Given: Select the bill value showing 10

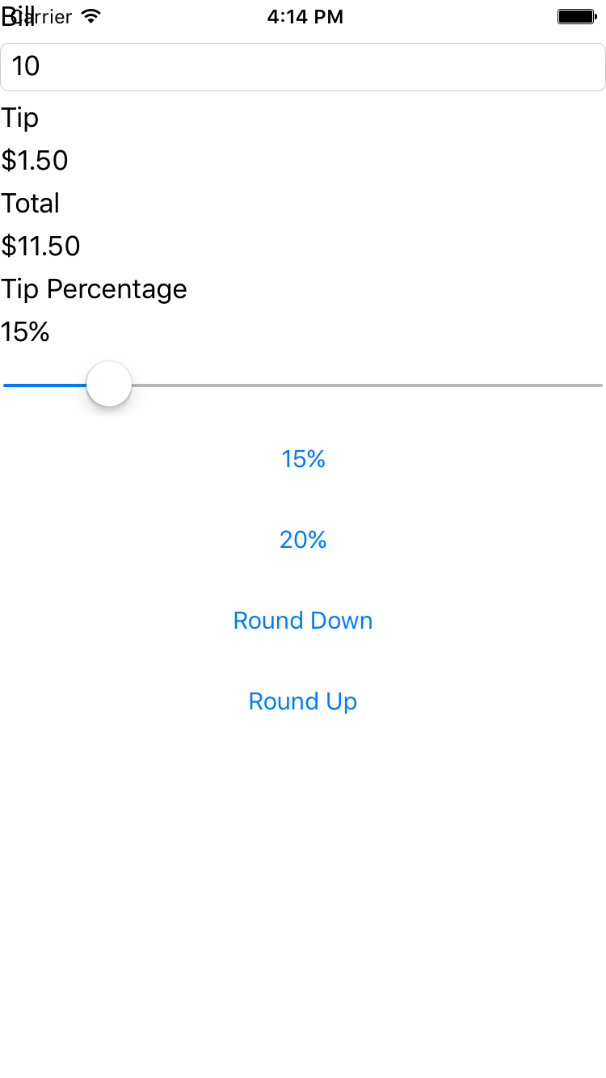Looking at the screenshot, I should click(x=25, y=66).
